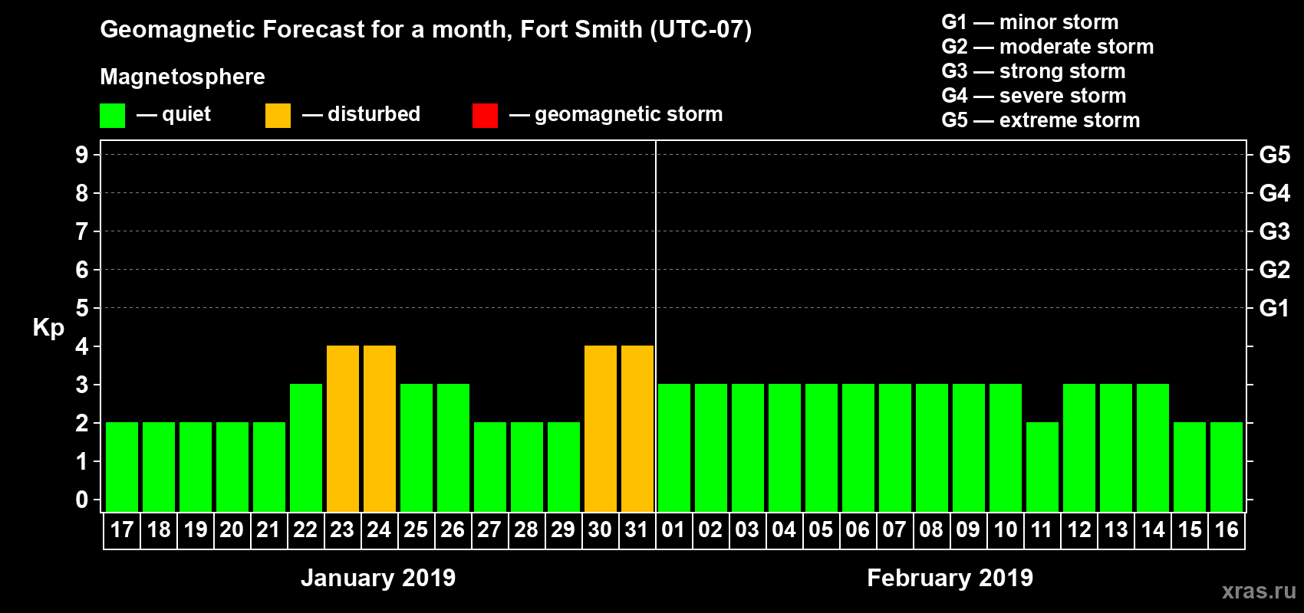Select the January 30 orange bar

601,428
